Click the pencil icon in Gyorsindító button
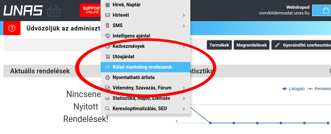The image size is (331, 134). (278, 45)
